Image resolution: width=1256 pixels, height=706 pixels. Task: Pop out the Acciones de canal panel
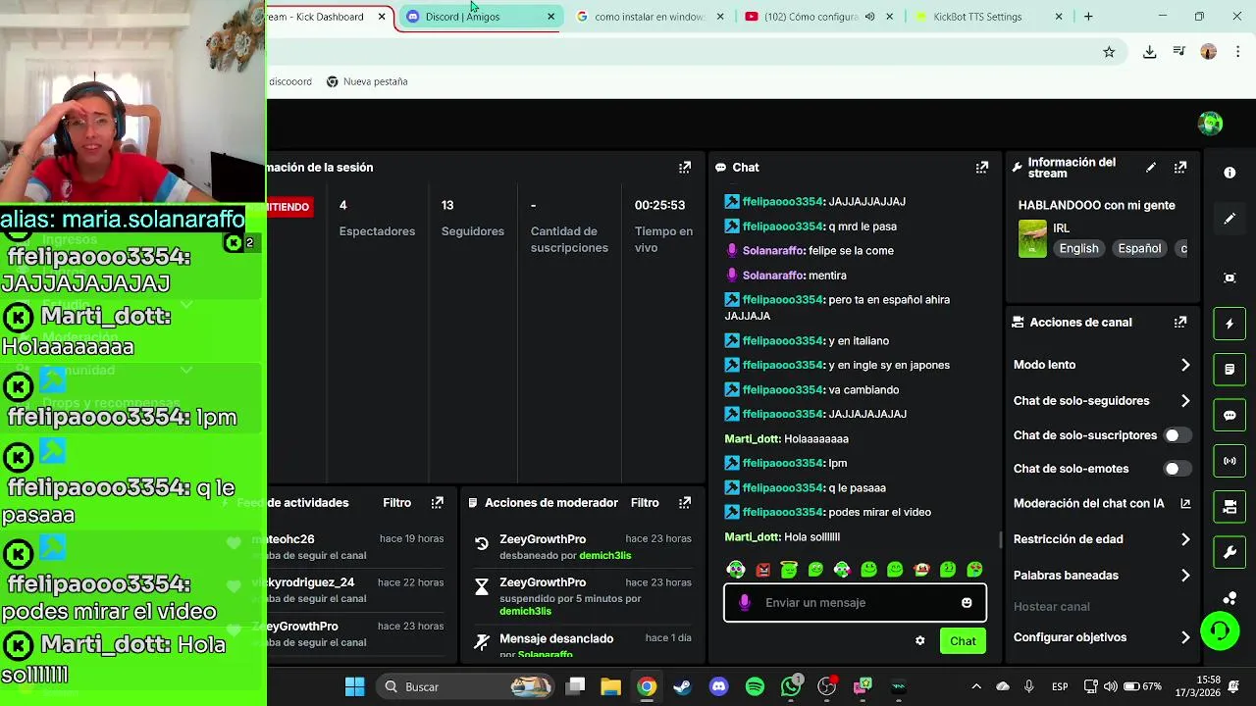coord(1180,322)
